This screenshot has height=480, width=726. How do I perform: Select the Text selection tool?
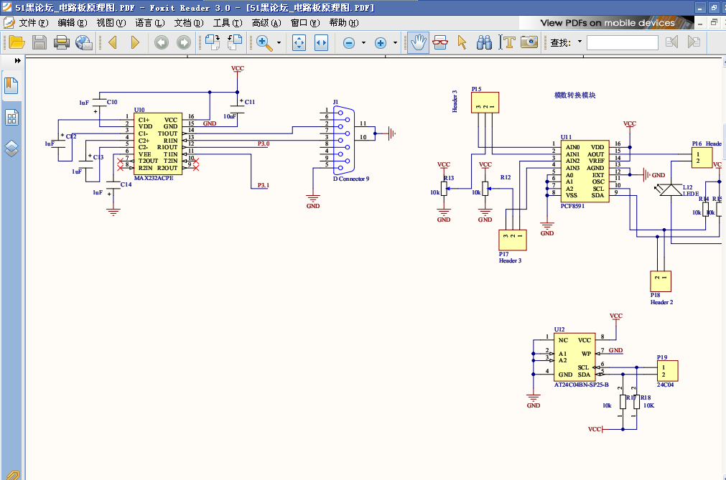tap(507, 42)
